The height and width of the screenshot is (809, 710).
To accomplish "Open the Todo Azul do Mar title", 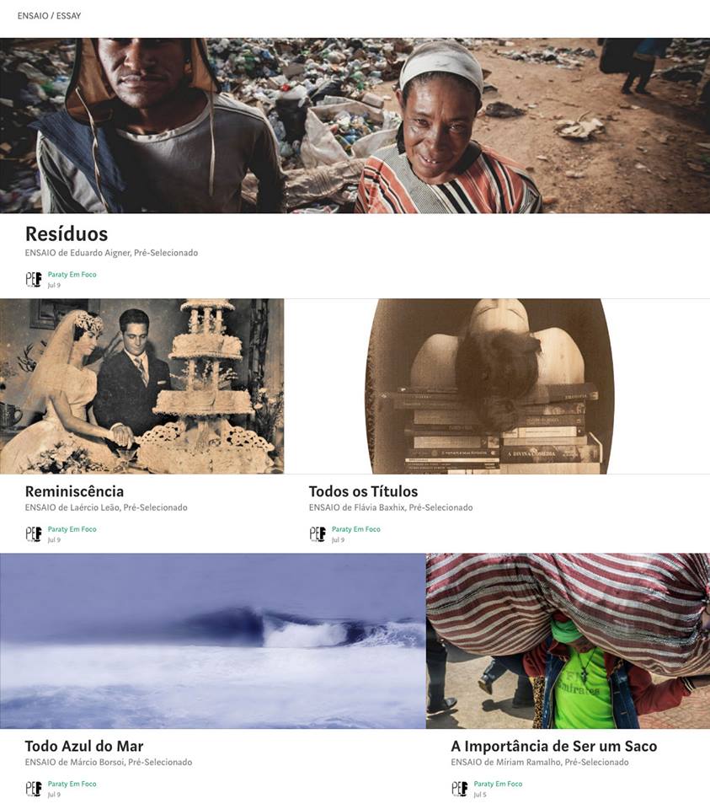I will pos(84,746).
